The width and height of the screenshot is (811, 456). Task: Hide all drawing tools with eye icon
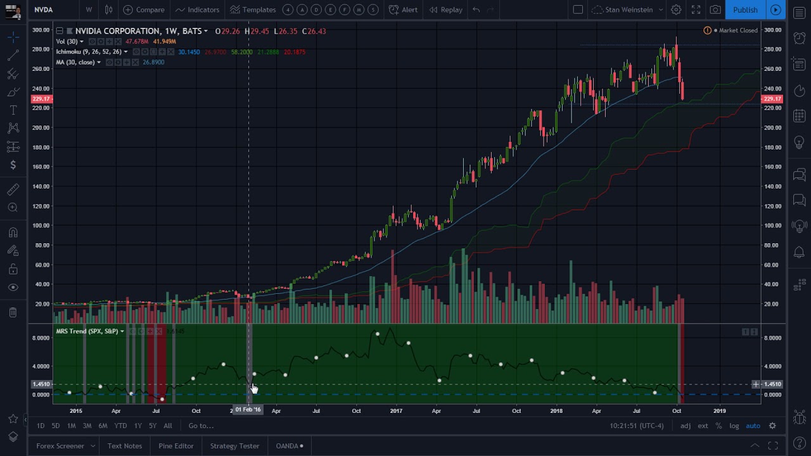[x=13, y=288]
